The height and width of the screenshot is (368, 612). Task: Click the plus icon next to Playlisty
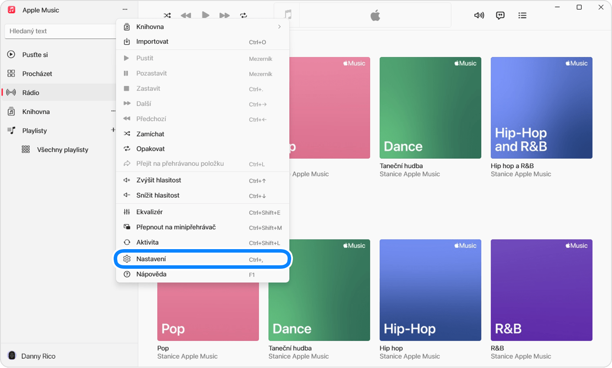tap(113, 130)
